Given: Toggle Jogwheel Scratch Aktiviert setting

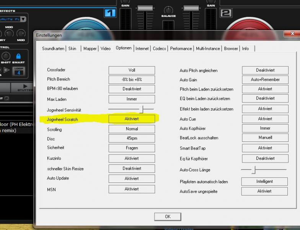Looking at the screenshot, I should [132, 119].
